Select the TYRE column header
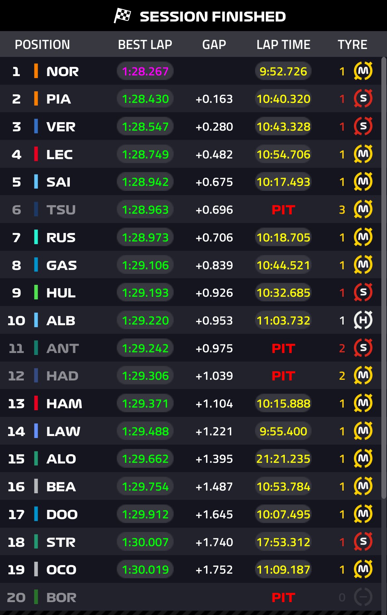 point(352,45)
